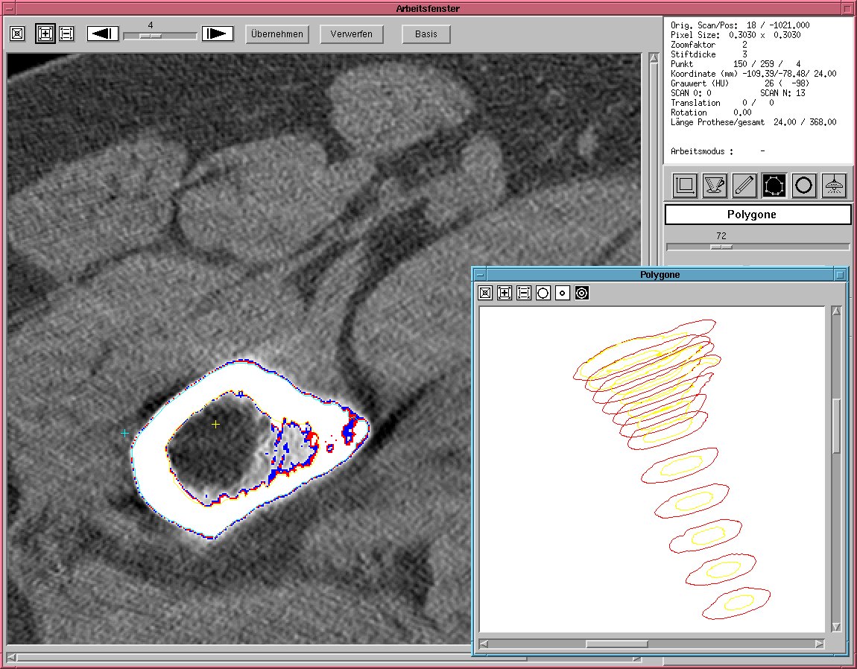This screenshot has width=857, height=669.
Task: Go to next scan slice with the right arrow
Action: coord(218,34)
